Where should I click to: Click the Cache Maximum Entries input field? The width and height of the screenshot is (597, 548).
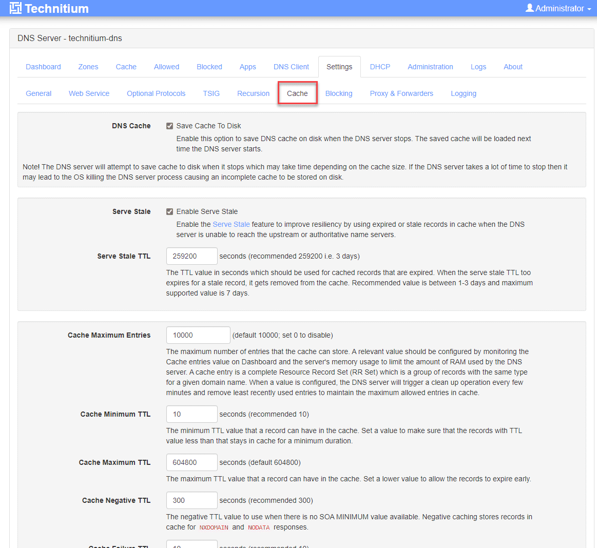click(x=198, y=335)
